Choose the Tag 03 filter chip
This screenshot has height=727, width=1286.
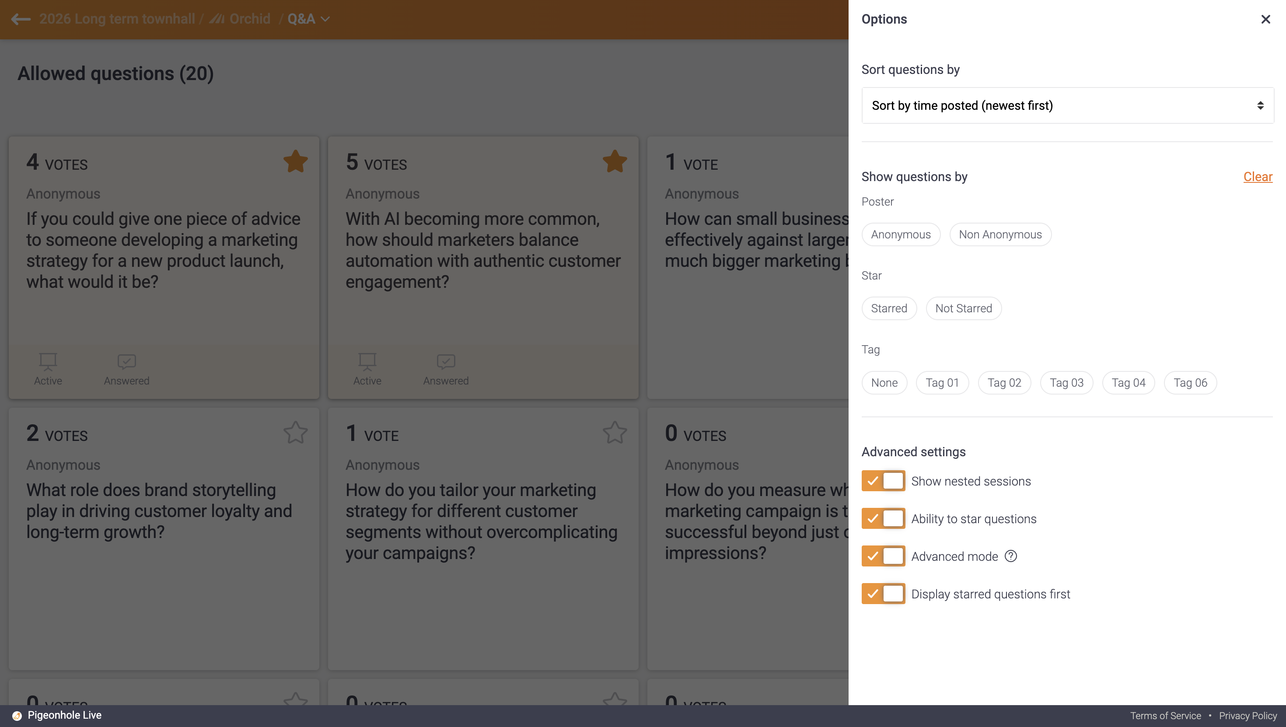pos(1066,382)
